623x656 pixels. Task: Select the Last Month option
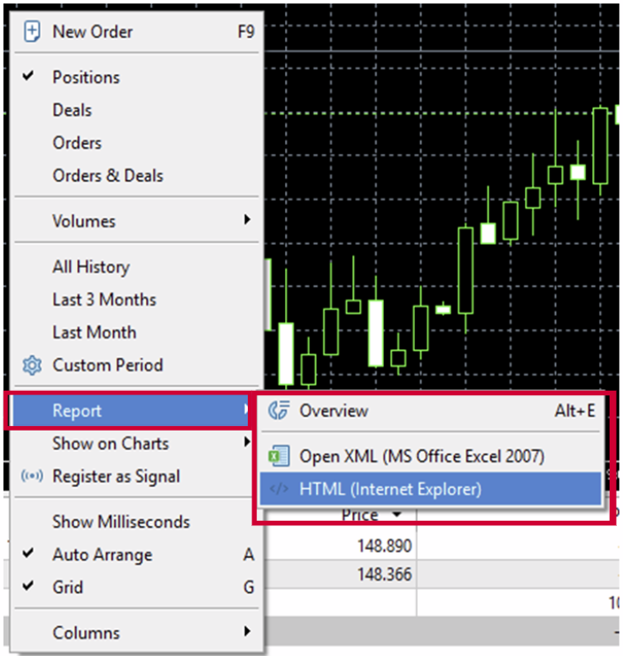coord(94,332)
